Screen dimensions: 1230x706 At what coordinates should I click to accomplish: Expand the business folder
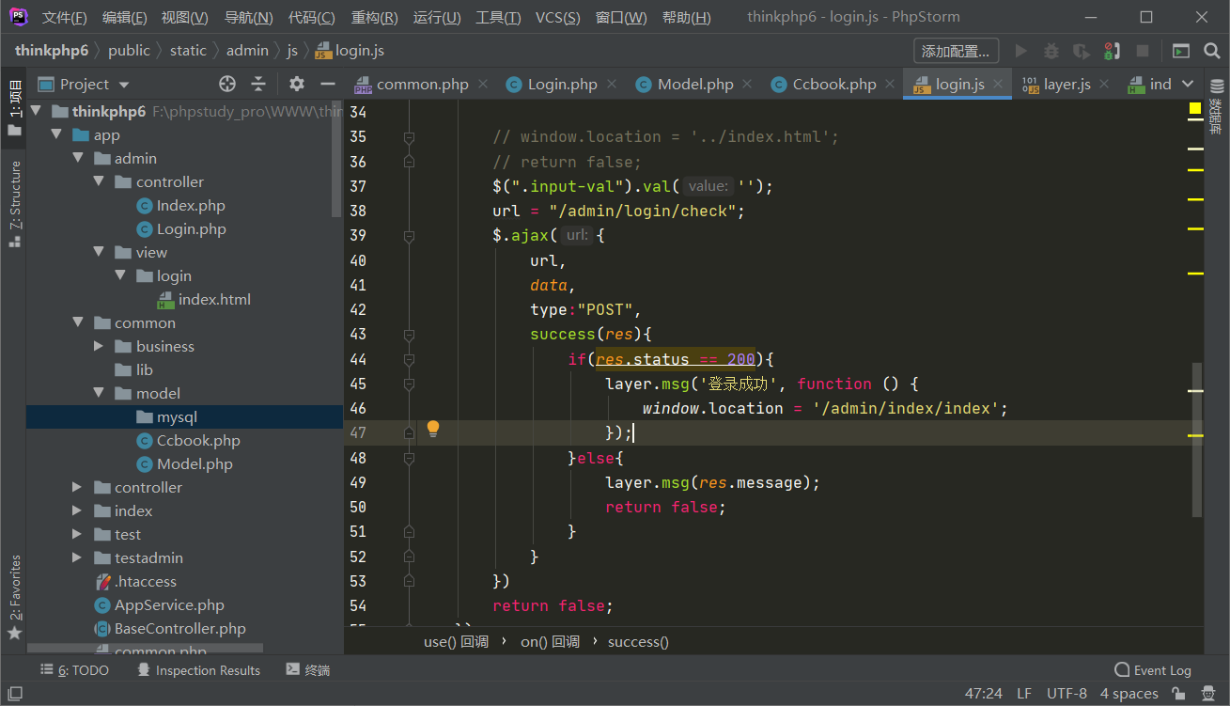click(100, 346)
